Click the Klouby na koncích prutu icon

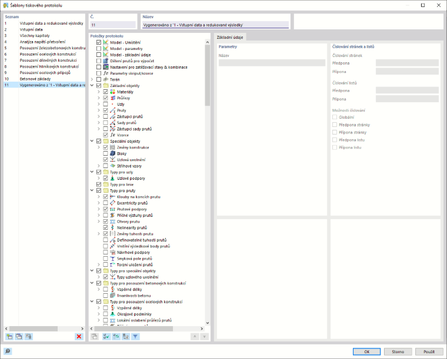[113, 197]
